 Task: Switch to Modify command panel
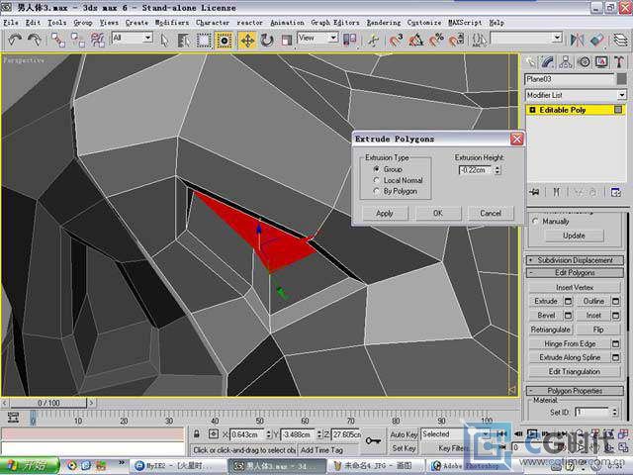point(548,61)
